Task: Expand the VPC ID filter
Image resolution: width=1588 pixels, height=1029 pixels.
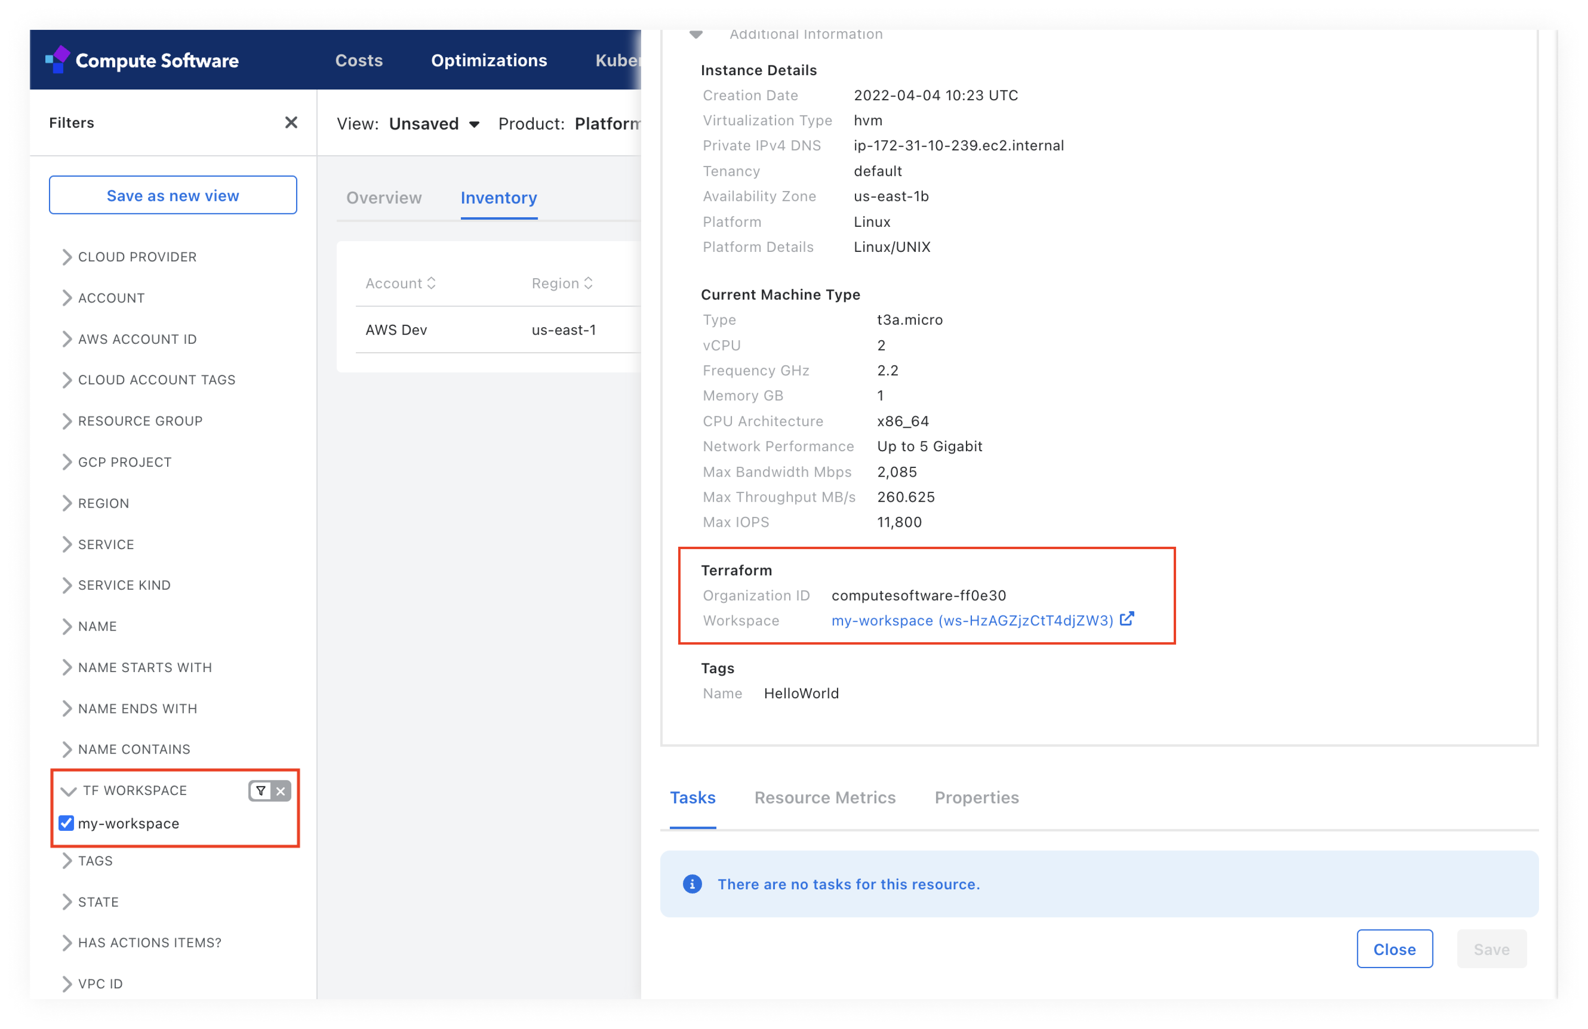Action: 93,984
